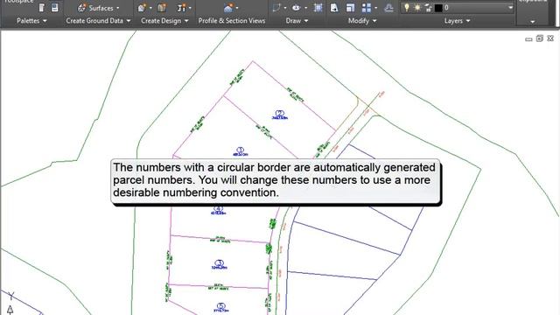Expand the arc draw tool dropdown arrow
Image resolution: width=560 pixels, height=315 pixels.
(285, 8)
